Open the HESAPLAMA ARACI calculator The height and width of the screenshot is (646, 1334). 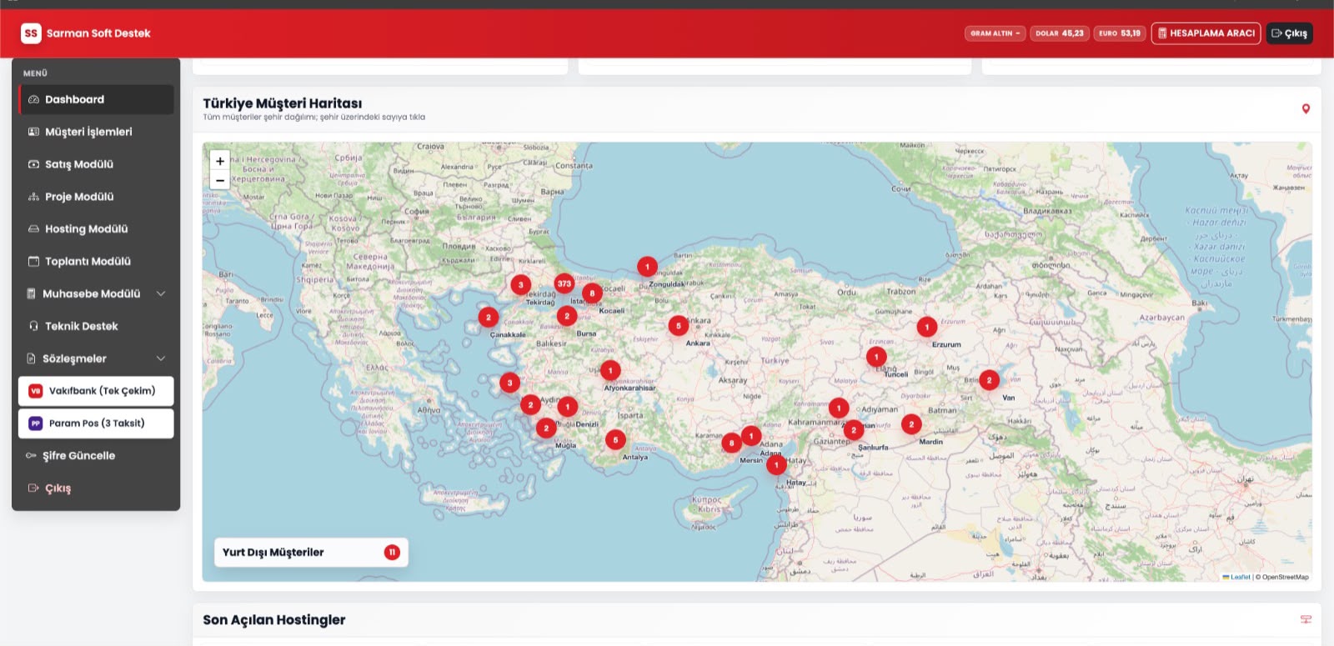click(1206, 33)
